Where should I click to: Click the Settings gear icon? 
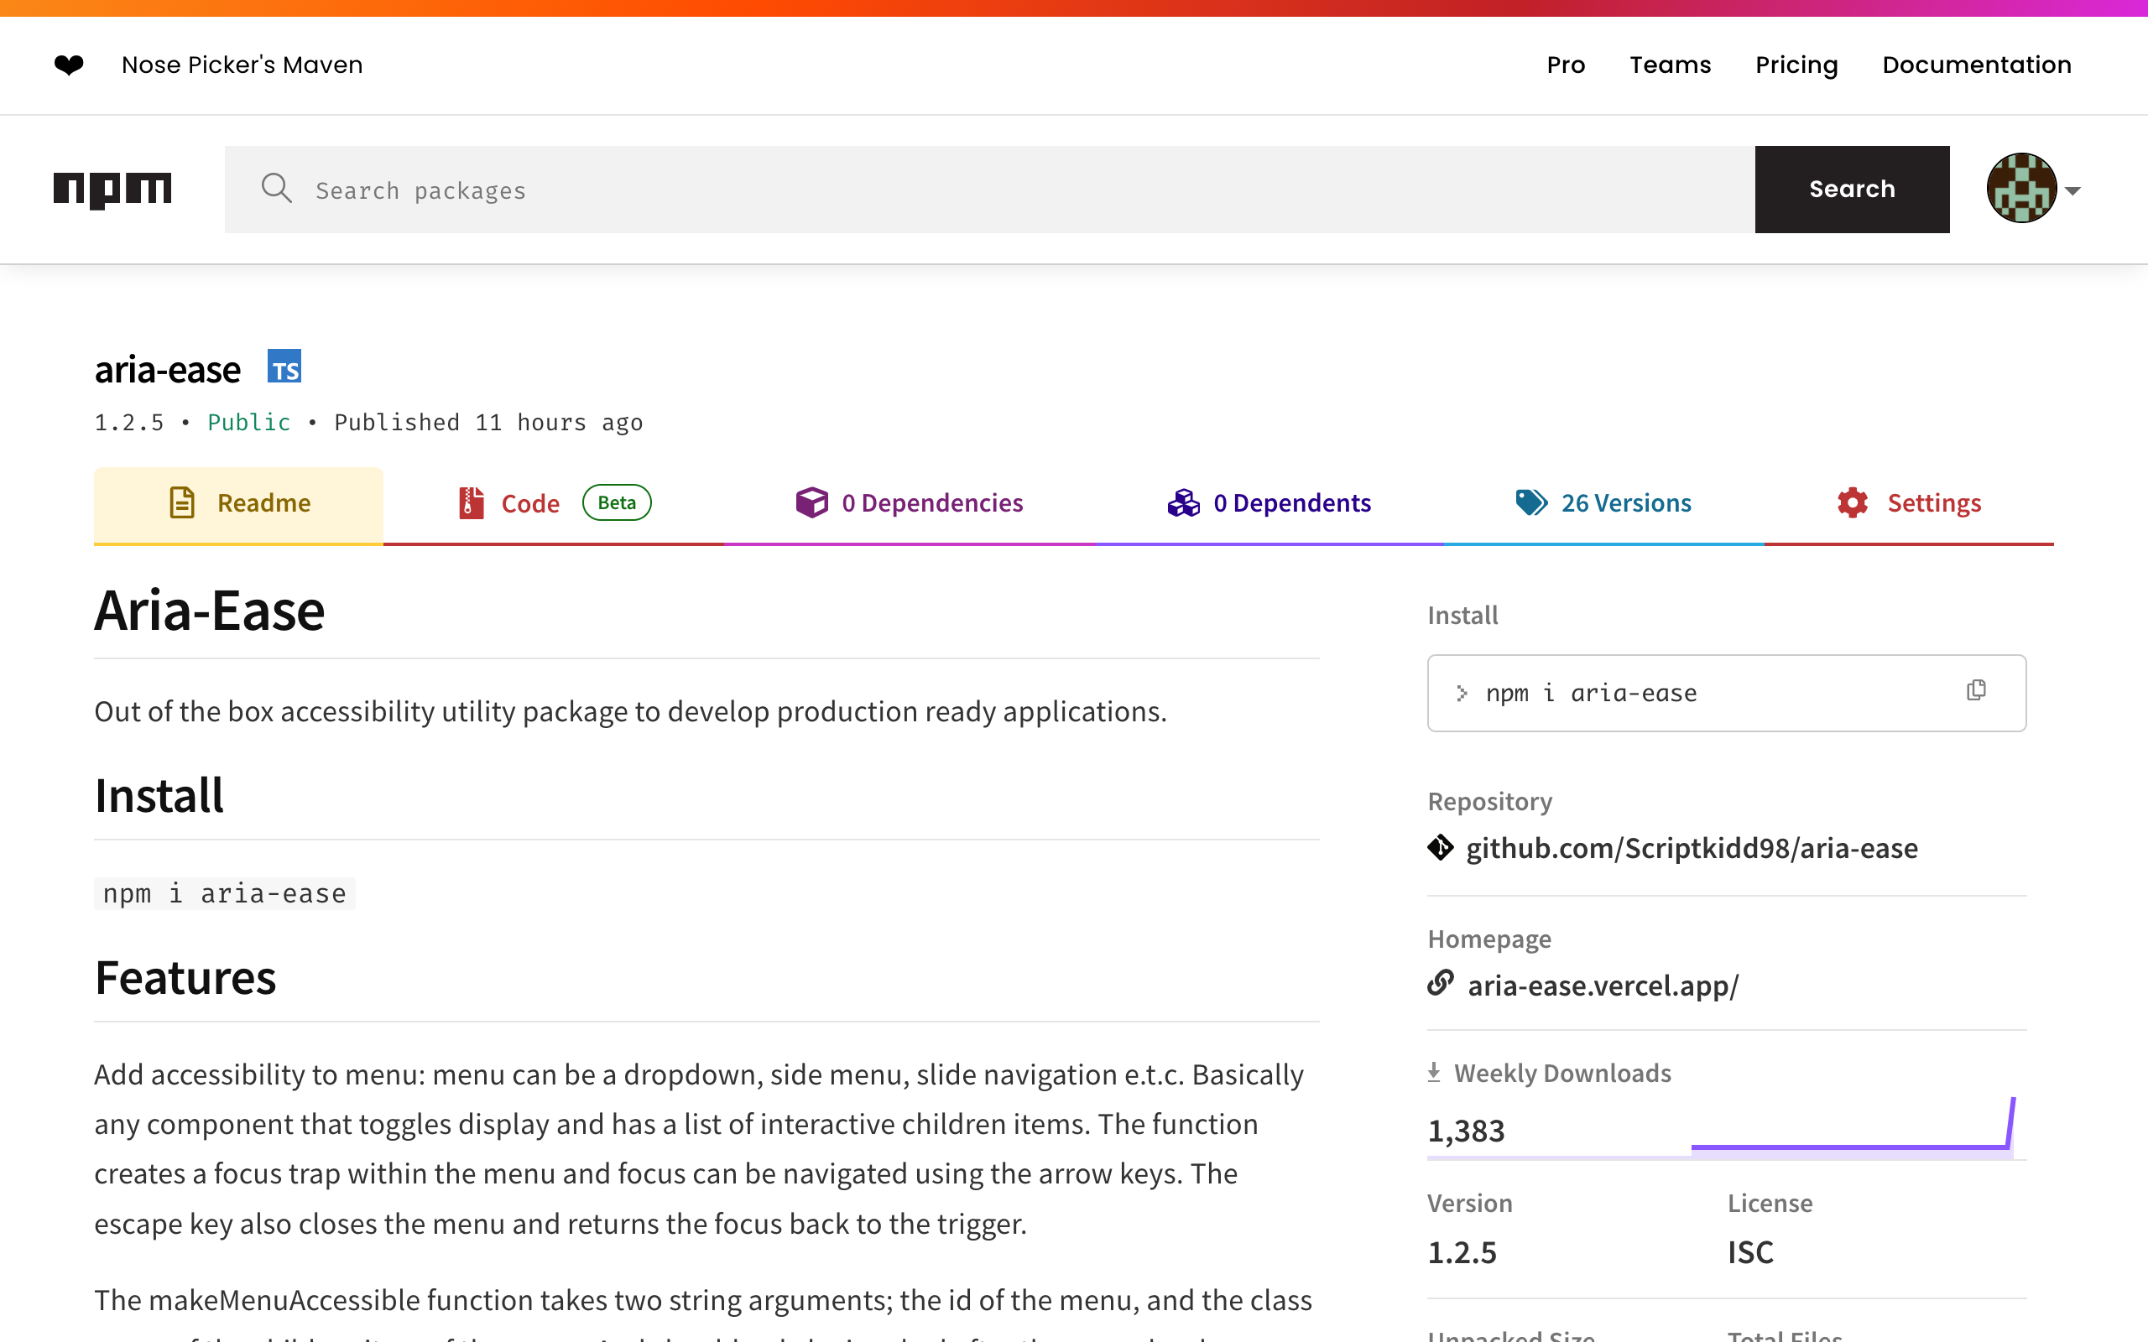tap(1853, 503)
